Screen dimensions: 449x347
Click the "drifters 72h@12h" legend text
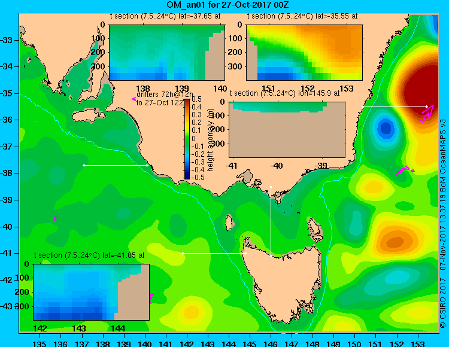click(165, 95)
